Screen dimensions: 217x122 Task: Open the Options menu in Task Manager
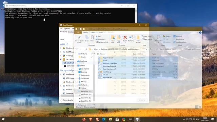coord(67,28)
